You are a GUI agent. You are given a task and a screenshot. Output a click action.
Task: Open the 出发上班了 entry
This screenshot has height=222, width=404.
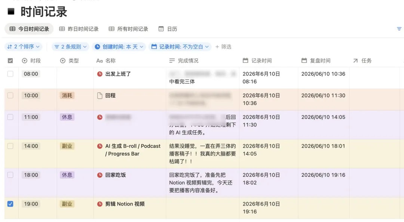tap(118, 74)
